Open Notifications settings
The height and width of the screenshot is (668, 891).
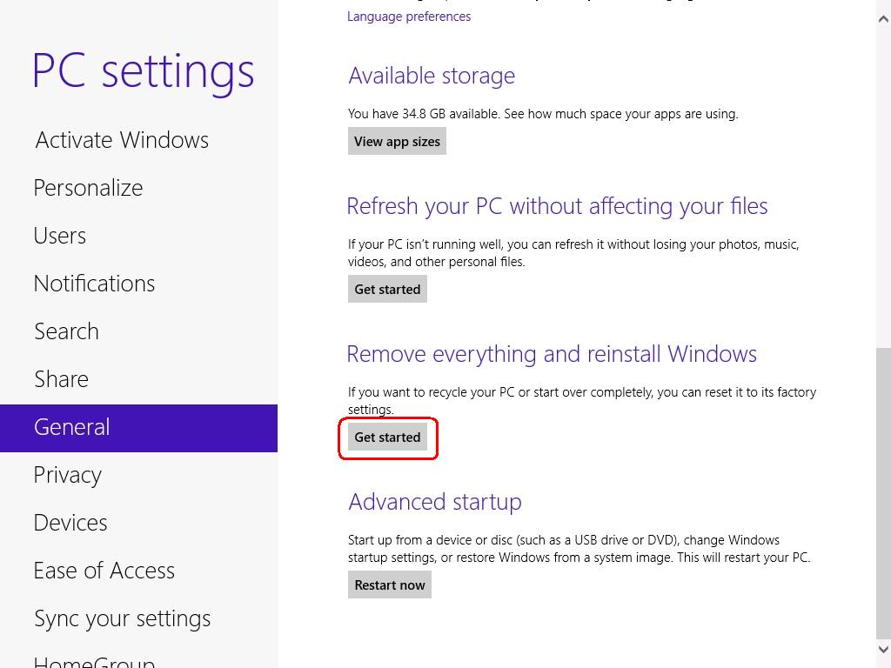(x=94, y=284)
